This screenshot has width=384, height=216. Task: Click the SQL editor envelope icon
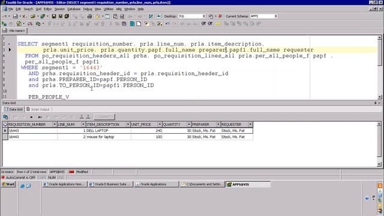[16, 16]
